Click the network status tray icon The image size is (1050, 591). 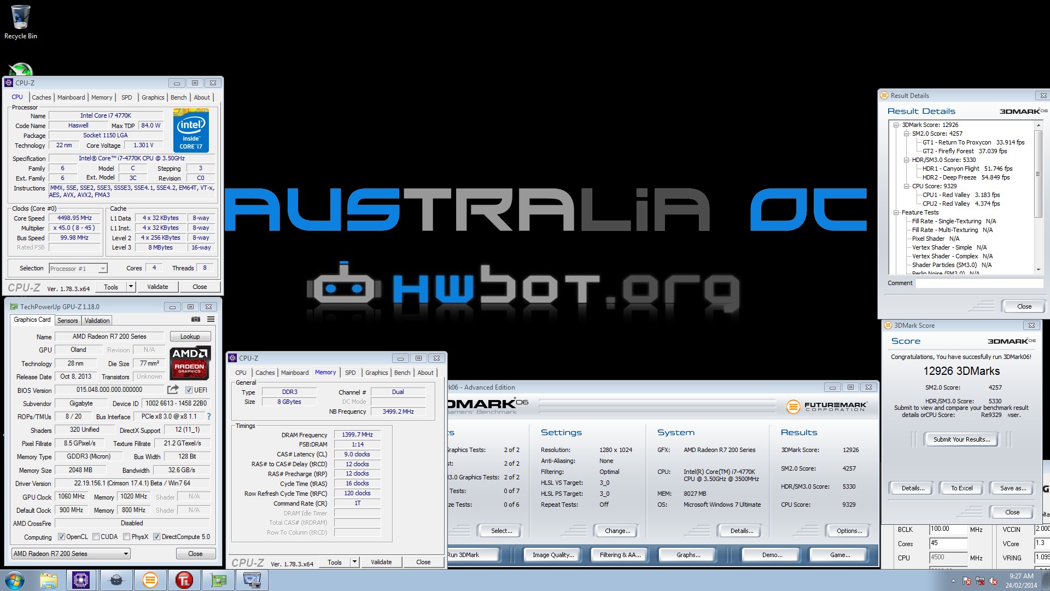(980, 581)
